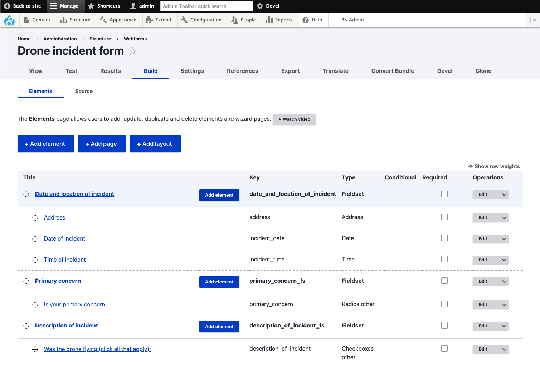Click the Back to site arrow icon

coord(7,6)
